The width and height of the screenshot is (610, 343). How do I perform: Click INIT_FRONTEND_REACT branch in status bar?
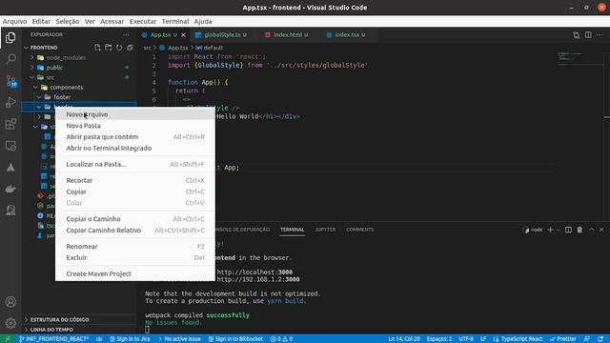click(x=53, y=339)
